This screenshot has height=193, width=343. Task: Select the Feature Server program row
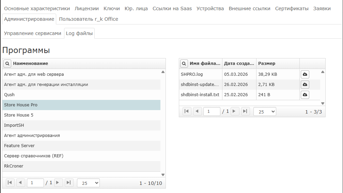[81, 146]
